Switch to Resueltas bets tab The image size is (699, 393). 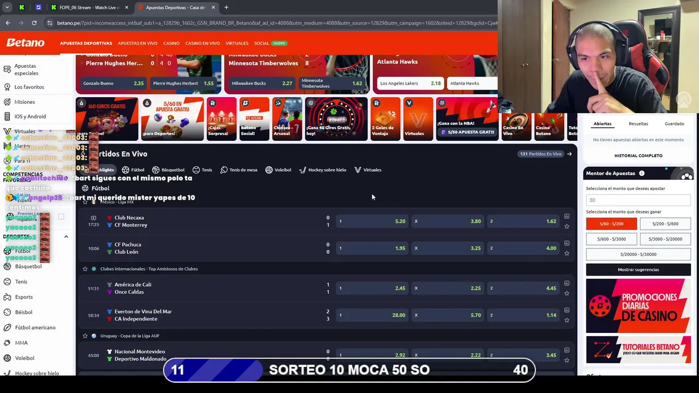coord(638,124)
